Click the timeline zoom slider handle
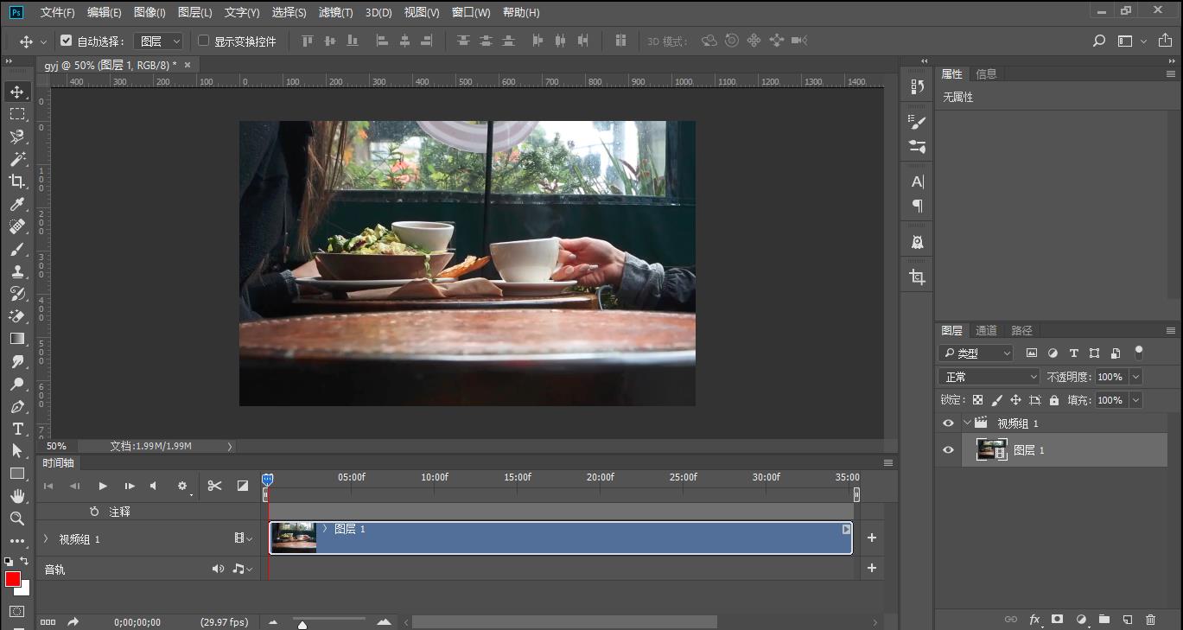This screenshot has width=1183, height=630. click(x=302, y=624)
